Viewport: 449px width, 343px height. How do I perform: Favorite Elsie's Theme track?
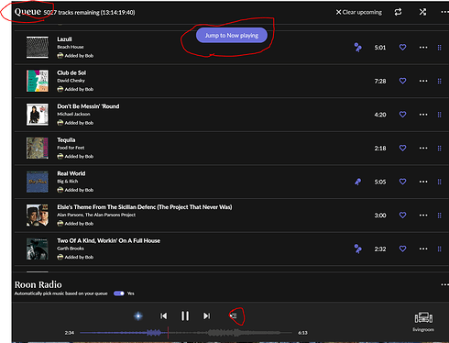pyautogui.click(x=402, y=216)
